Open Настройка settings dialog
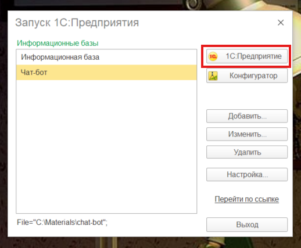The width and height of the screenshot is (301, 248). [247, 174]
